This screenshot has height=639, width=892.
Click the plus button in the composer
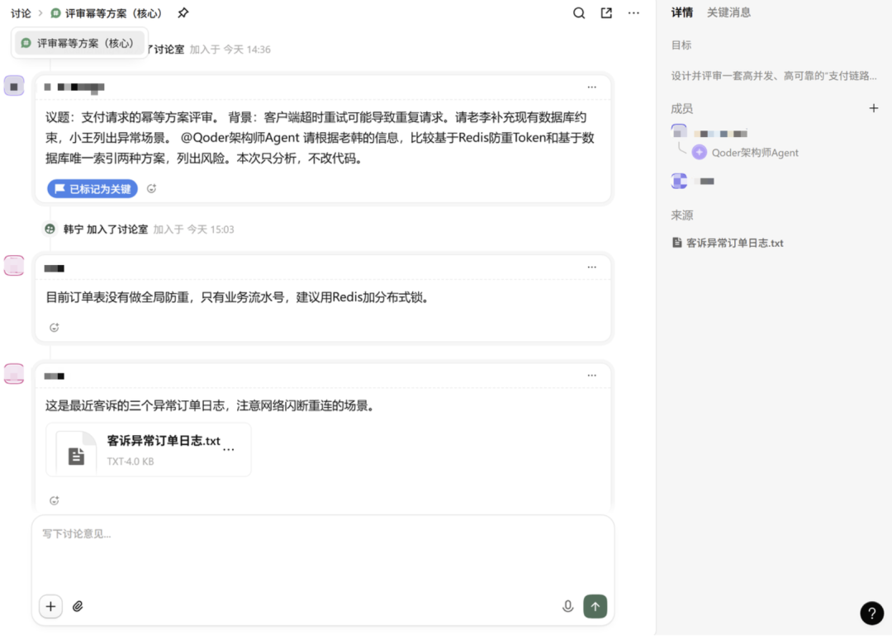point(50,606)
